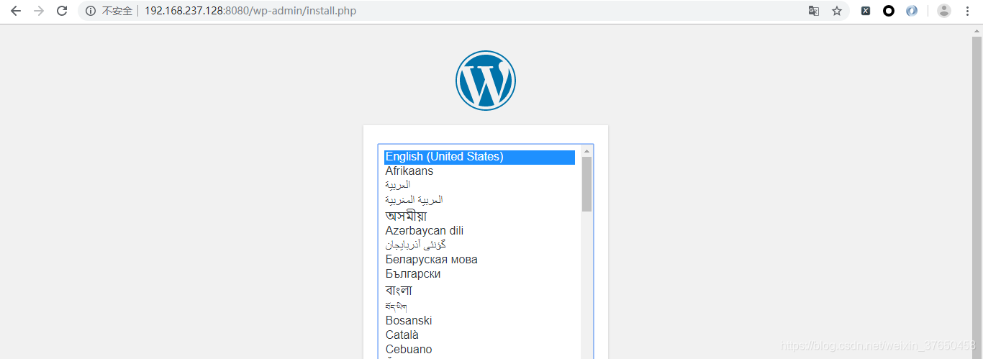
Task: Select العربية المغربية language option
Action: [x=479, y=199]
